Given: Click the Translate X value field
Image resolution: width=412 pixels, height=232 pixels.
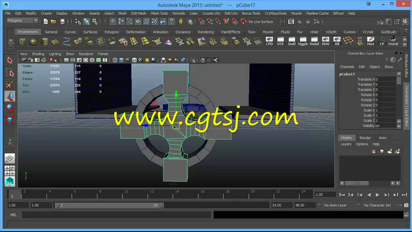Looking at the screenshot, I should tap(385, 79).
